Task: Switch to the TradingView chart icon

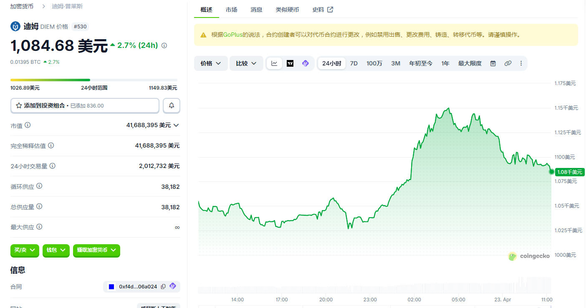Action: pos(290,63)
